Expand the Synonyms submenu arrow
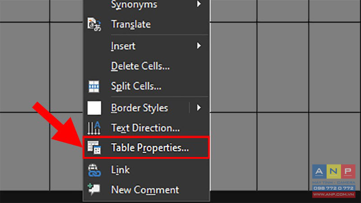Viewport: 361px width, 203px height. 199,4
